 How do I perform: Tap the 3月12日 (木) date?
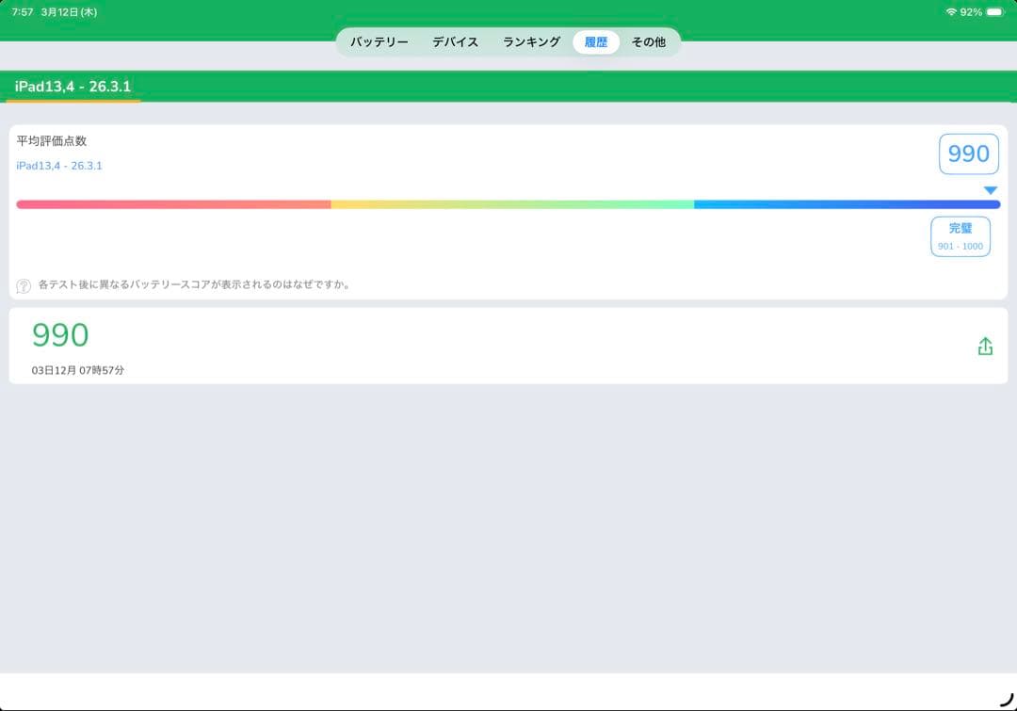click(69, 11)
